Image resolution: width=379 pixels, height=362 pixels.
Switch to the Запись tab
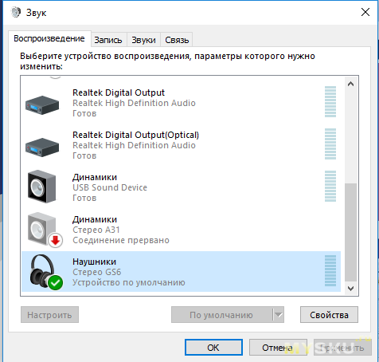108,40
